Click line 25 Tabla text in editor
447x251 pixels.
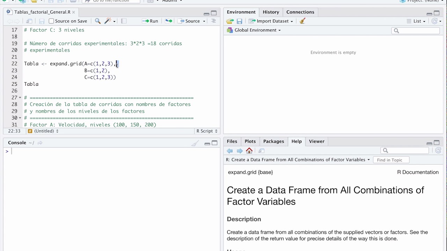click(x=31, y=84)
